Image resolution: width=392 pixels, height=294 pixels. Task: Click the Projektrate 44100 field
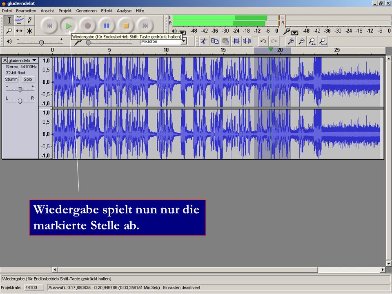pos(34,287)
